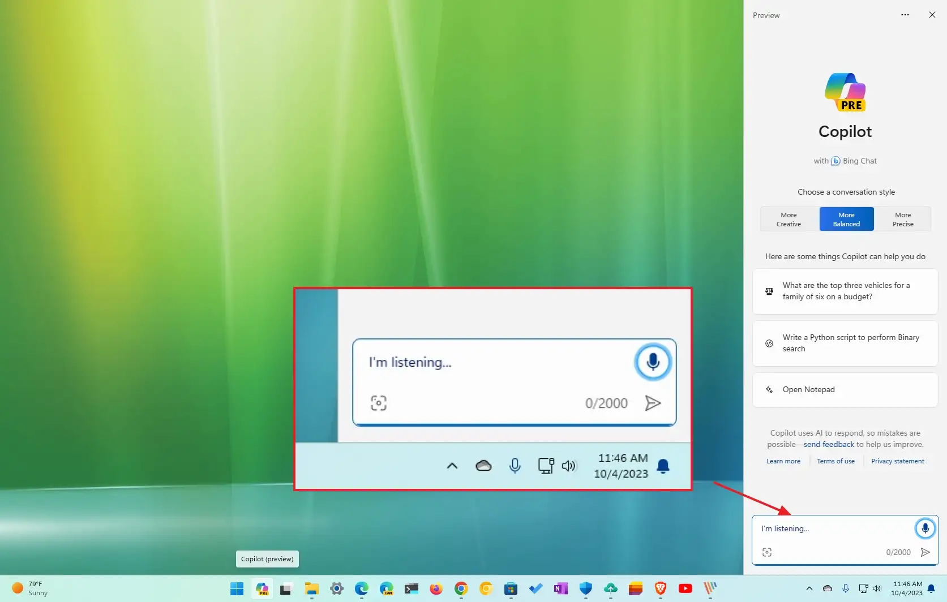Click the send feedback link
The width and height of the screenshot is (947, 602).
pos(829,444)
